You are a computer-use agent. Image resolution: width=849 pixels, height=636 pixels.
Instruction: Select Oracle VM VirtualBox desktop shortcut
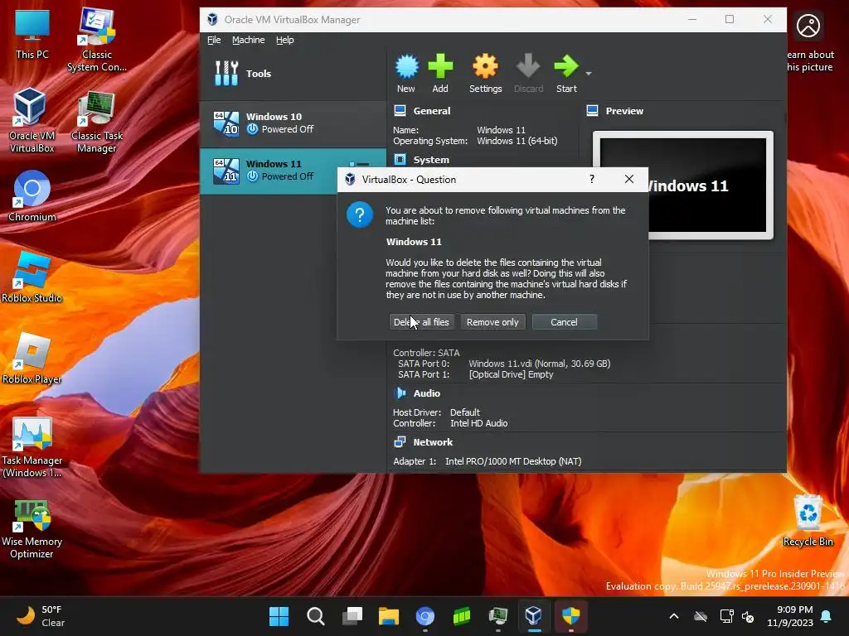[32, 120]
